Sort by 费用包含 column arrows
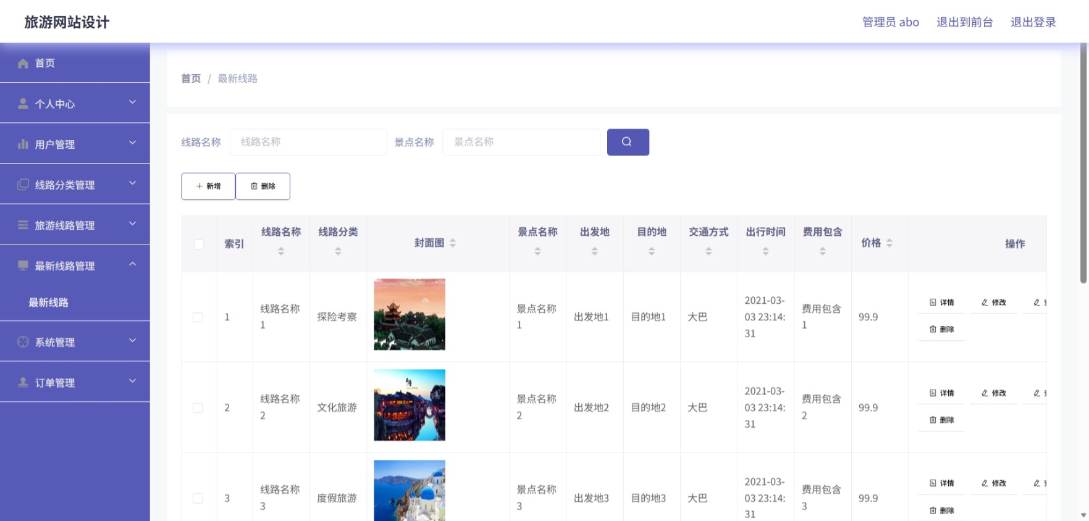The height and width of the screenshot is (521, 1089). coord(823,251)
